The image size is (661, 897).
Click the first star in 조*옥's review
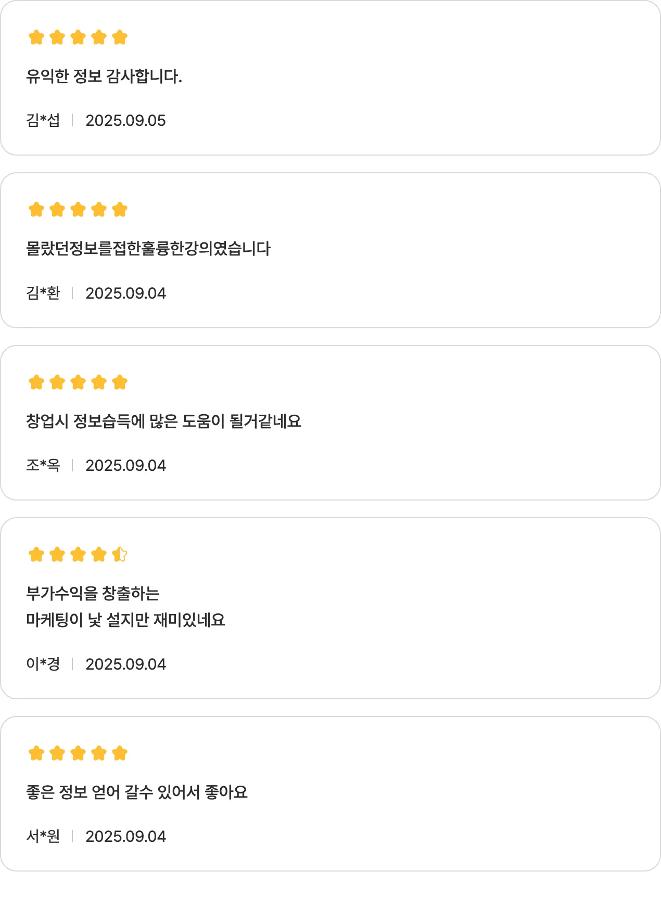[x=36, y=382]
